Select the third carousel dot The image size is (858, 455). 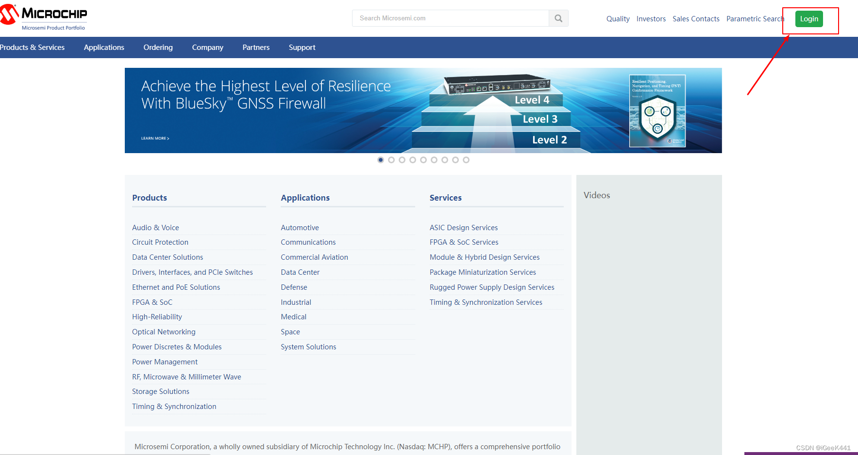pyautogui.click(x=402, y=160)
